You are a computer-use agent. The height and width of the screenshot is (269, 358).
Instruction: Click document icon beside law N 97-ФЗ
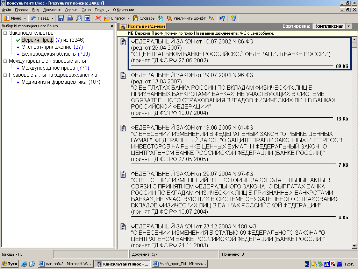[123, 174]
